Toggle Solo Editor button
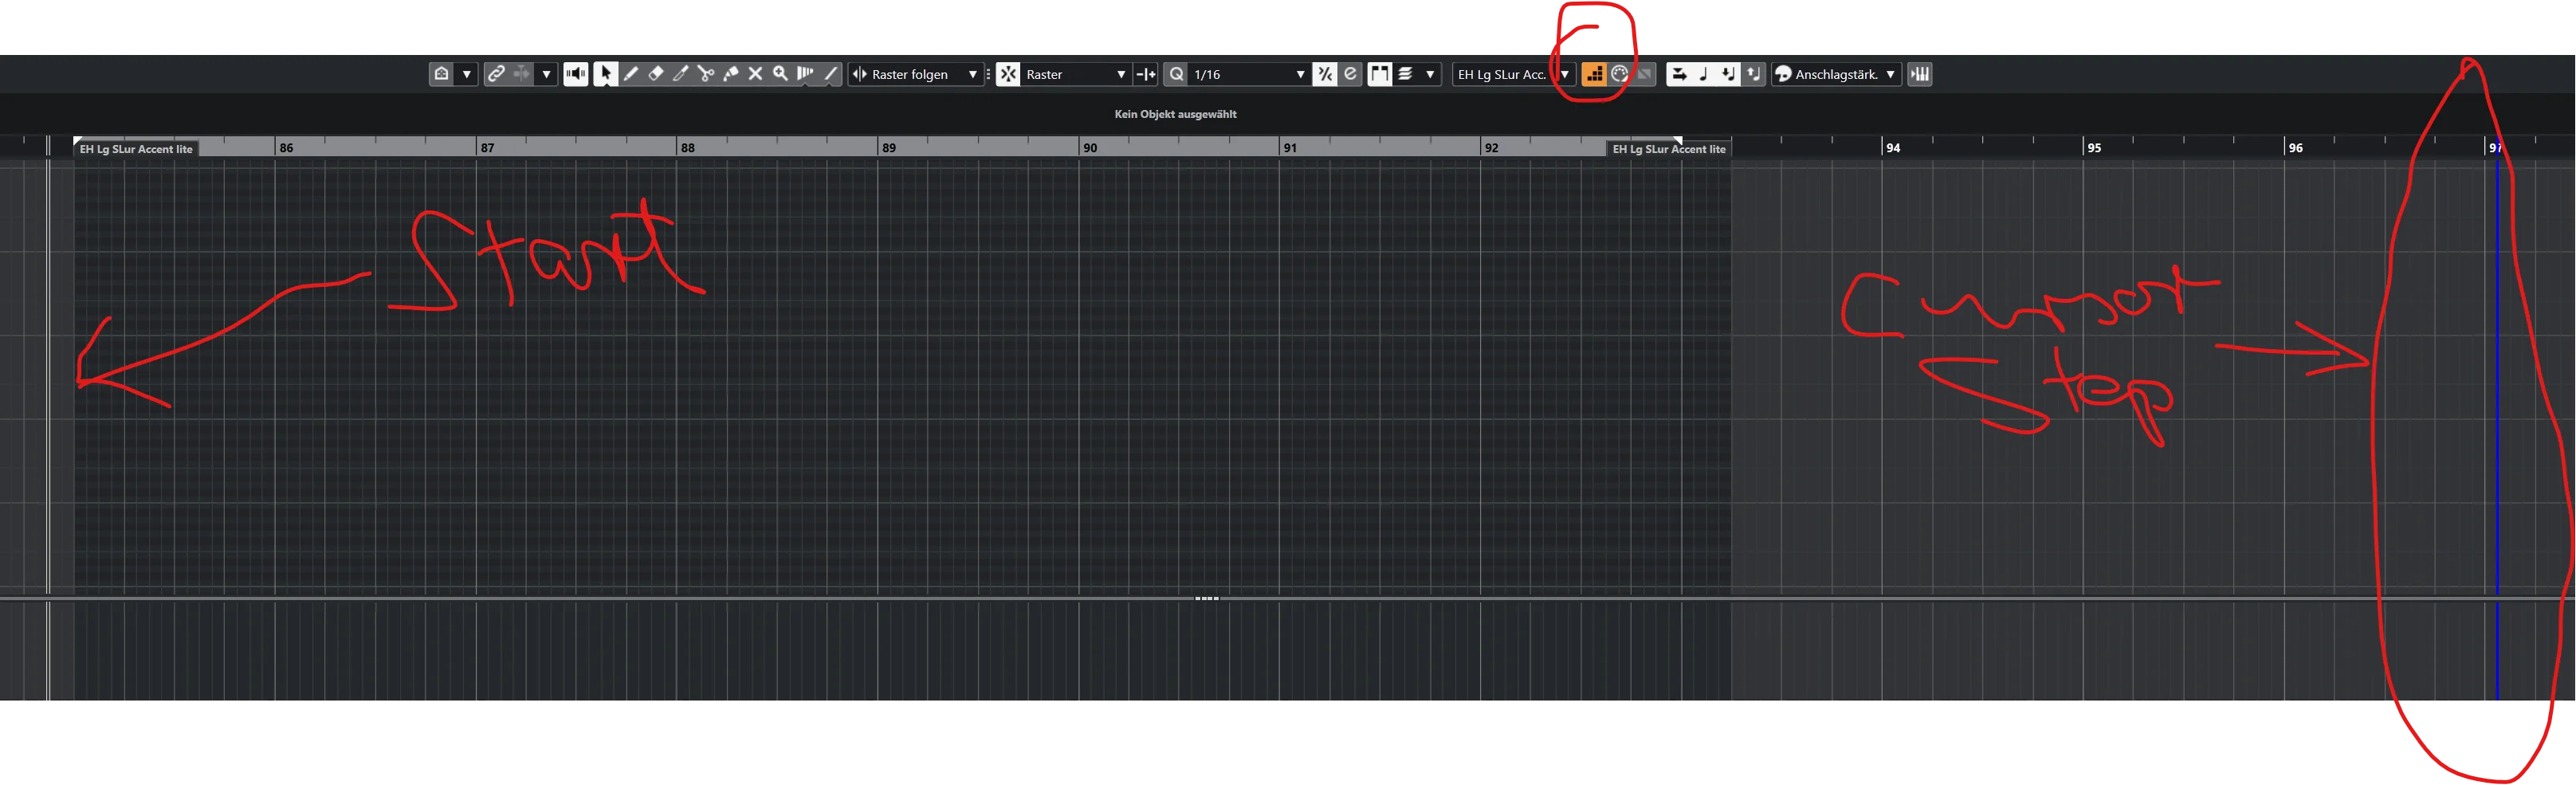 441,74
